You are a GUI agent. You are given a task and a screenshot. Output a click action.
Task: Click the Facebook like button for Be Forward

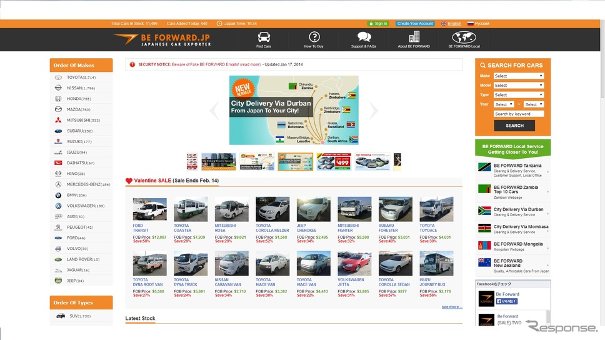click(x=507, y=301)
